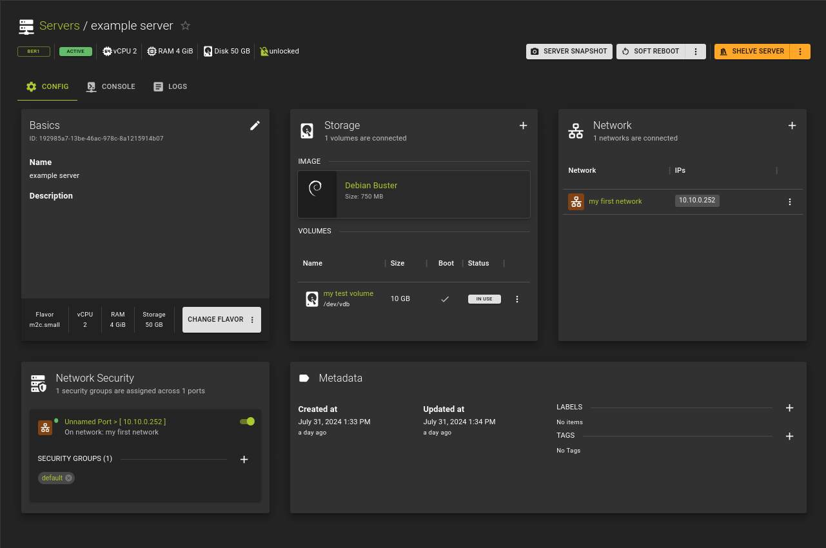Click the Created at date July 31 1:33 PM

click(x=334, y=422)
